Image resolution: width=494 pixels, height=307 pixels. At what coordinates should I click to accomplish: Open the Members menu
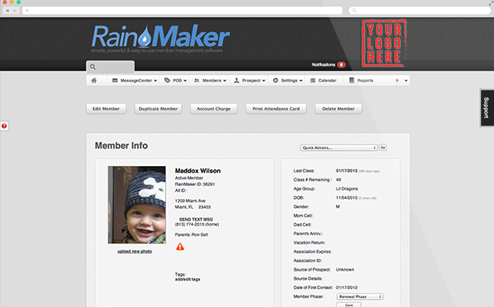pyautogui.click(x=210, y=81)
